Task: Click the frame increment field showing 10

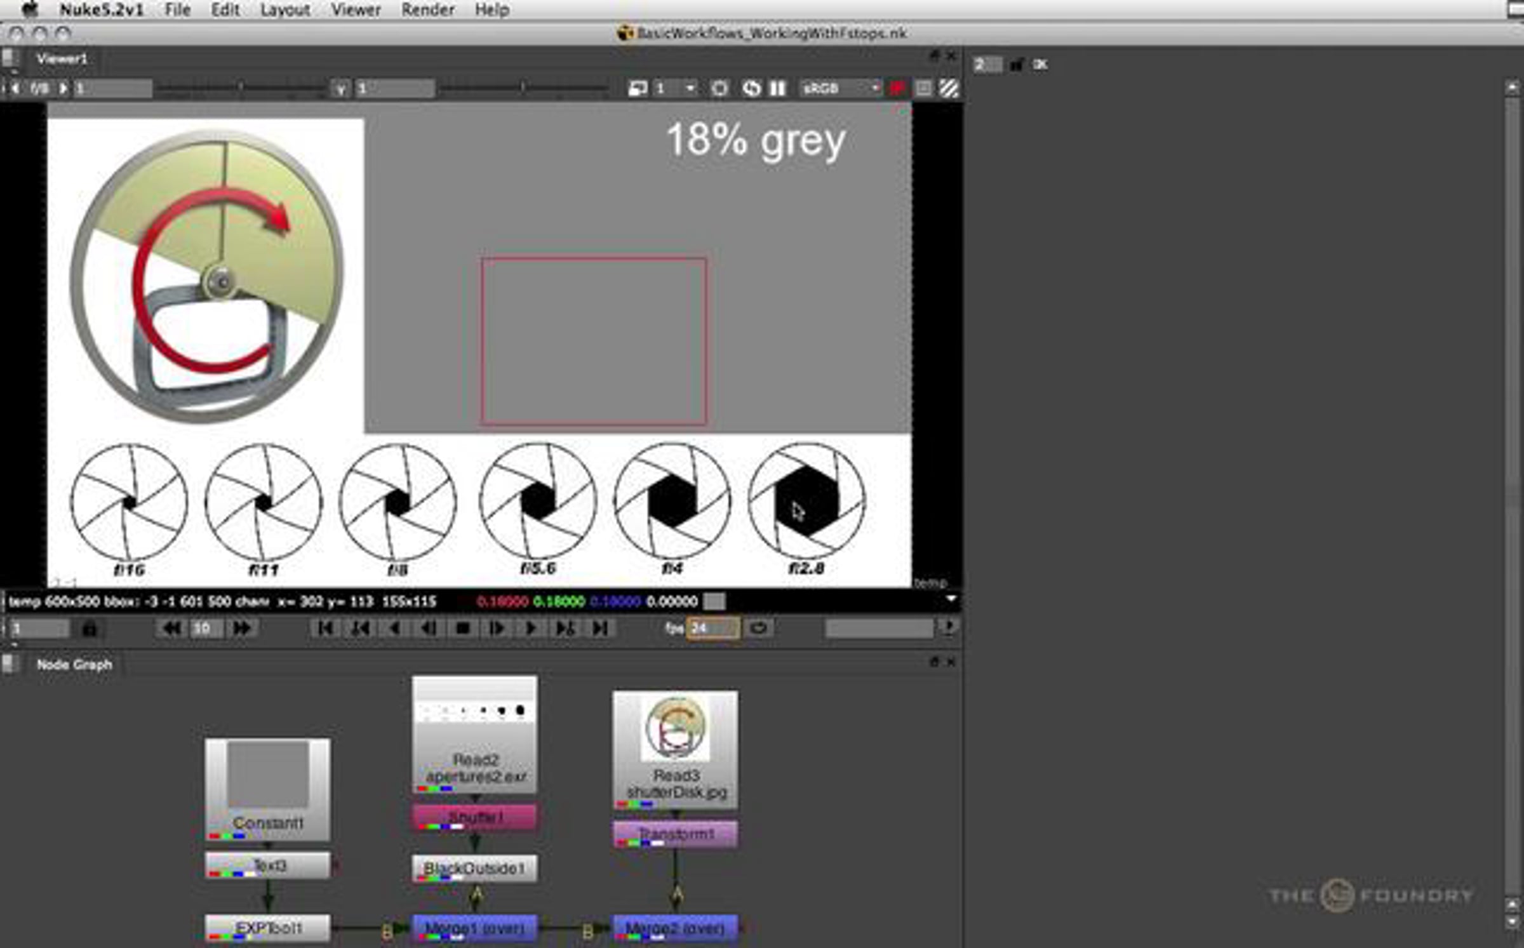Action: [x=206, y=628]
